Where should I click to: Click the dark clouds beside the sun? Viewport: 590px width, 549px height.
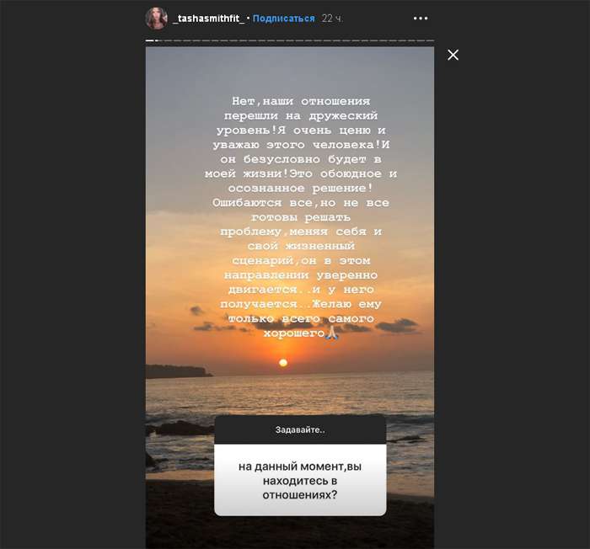tap(397, 325)
